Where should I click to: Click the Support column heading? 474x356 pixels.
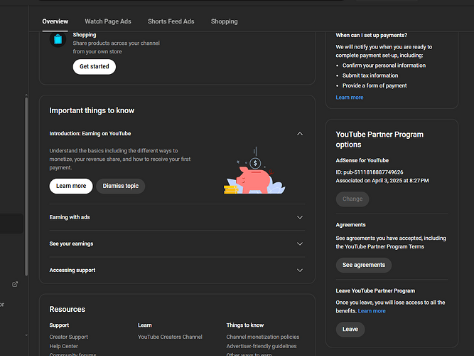59,325
